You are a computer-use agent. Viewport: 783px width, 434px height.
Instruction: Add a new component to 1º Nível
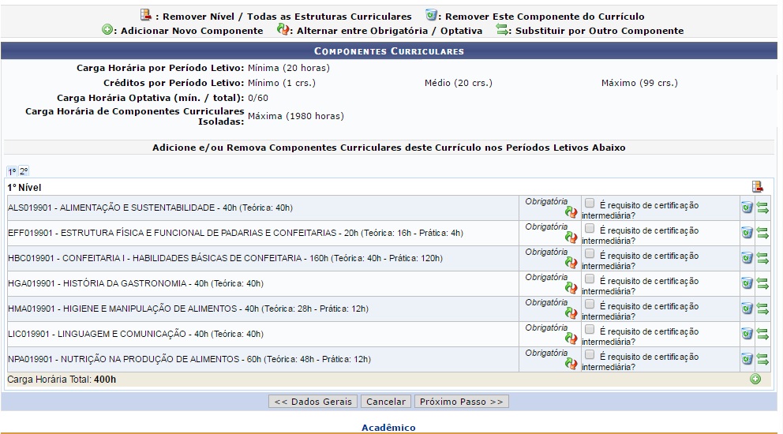pyautogui.click(x=755, y=380)
